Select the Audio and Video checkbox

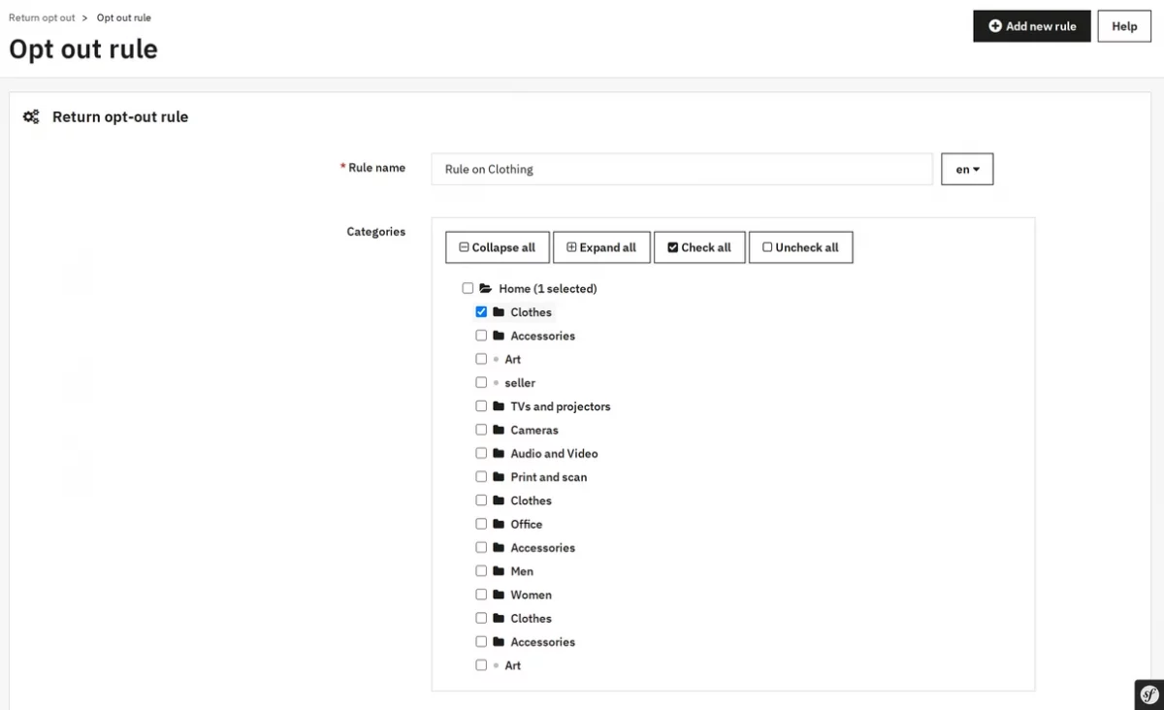[x=481, y=453]
